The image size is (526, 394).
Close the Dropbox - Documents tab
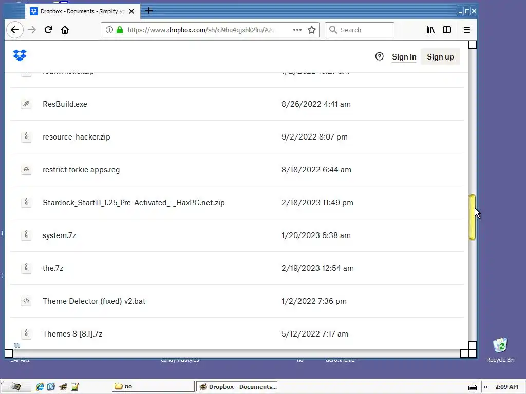[x=131, y=11]
